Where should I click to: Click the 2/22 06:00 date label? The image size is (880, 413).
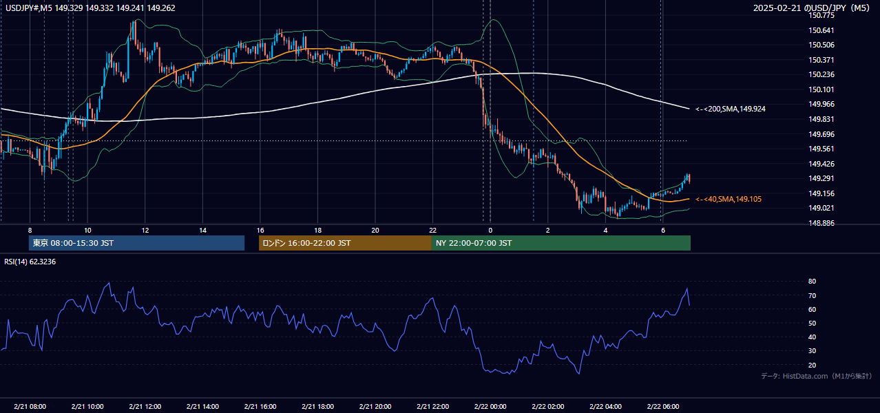[x=662, y=407]
